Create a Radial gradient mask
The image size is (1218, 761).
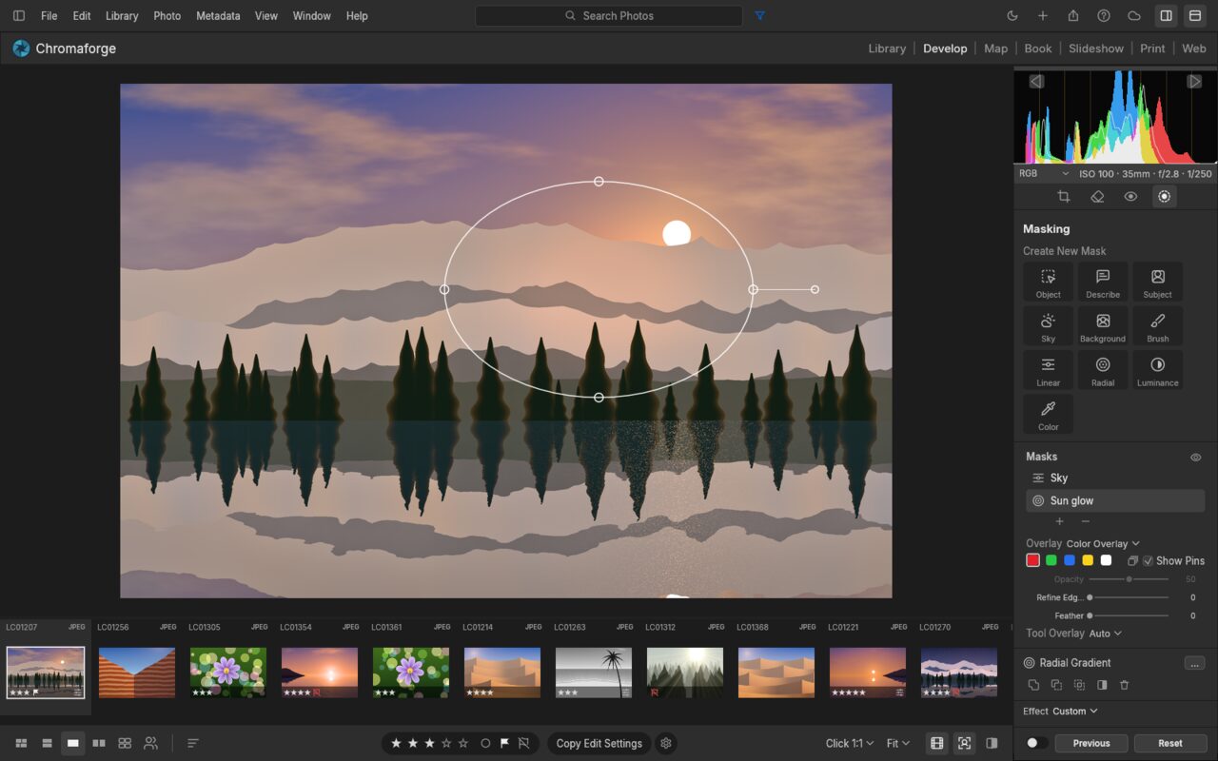pyautogui.click(x=1103, y=371)
